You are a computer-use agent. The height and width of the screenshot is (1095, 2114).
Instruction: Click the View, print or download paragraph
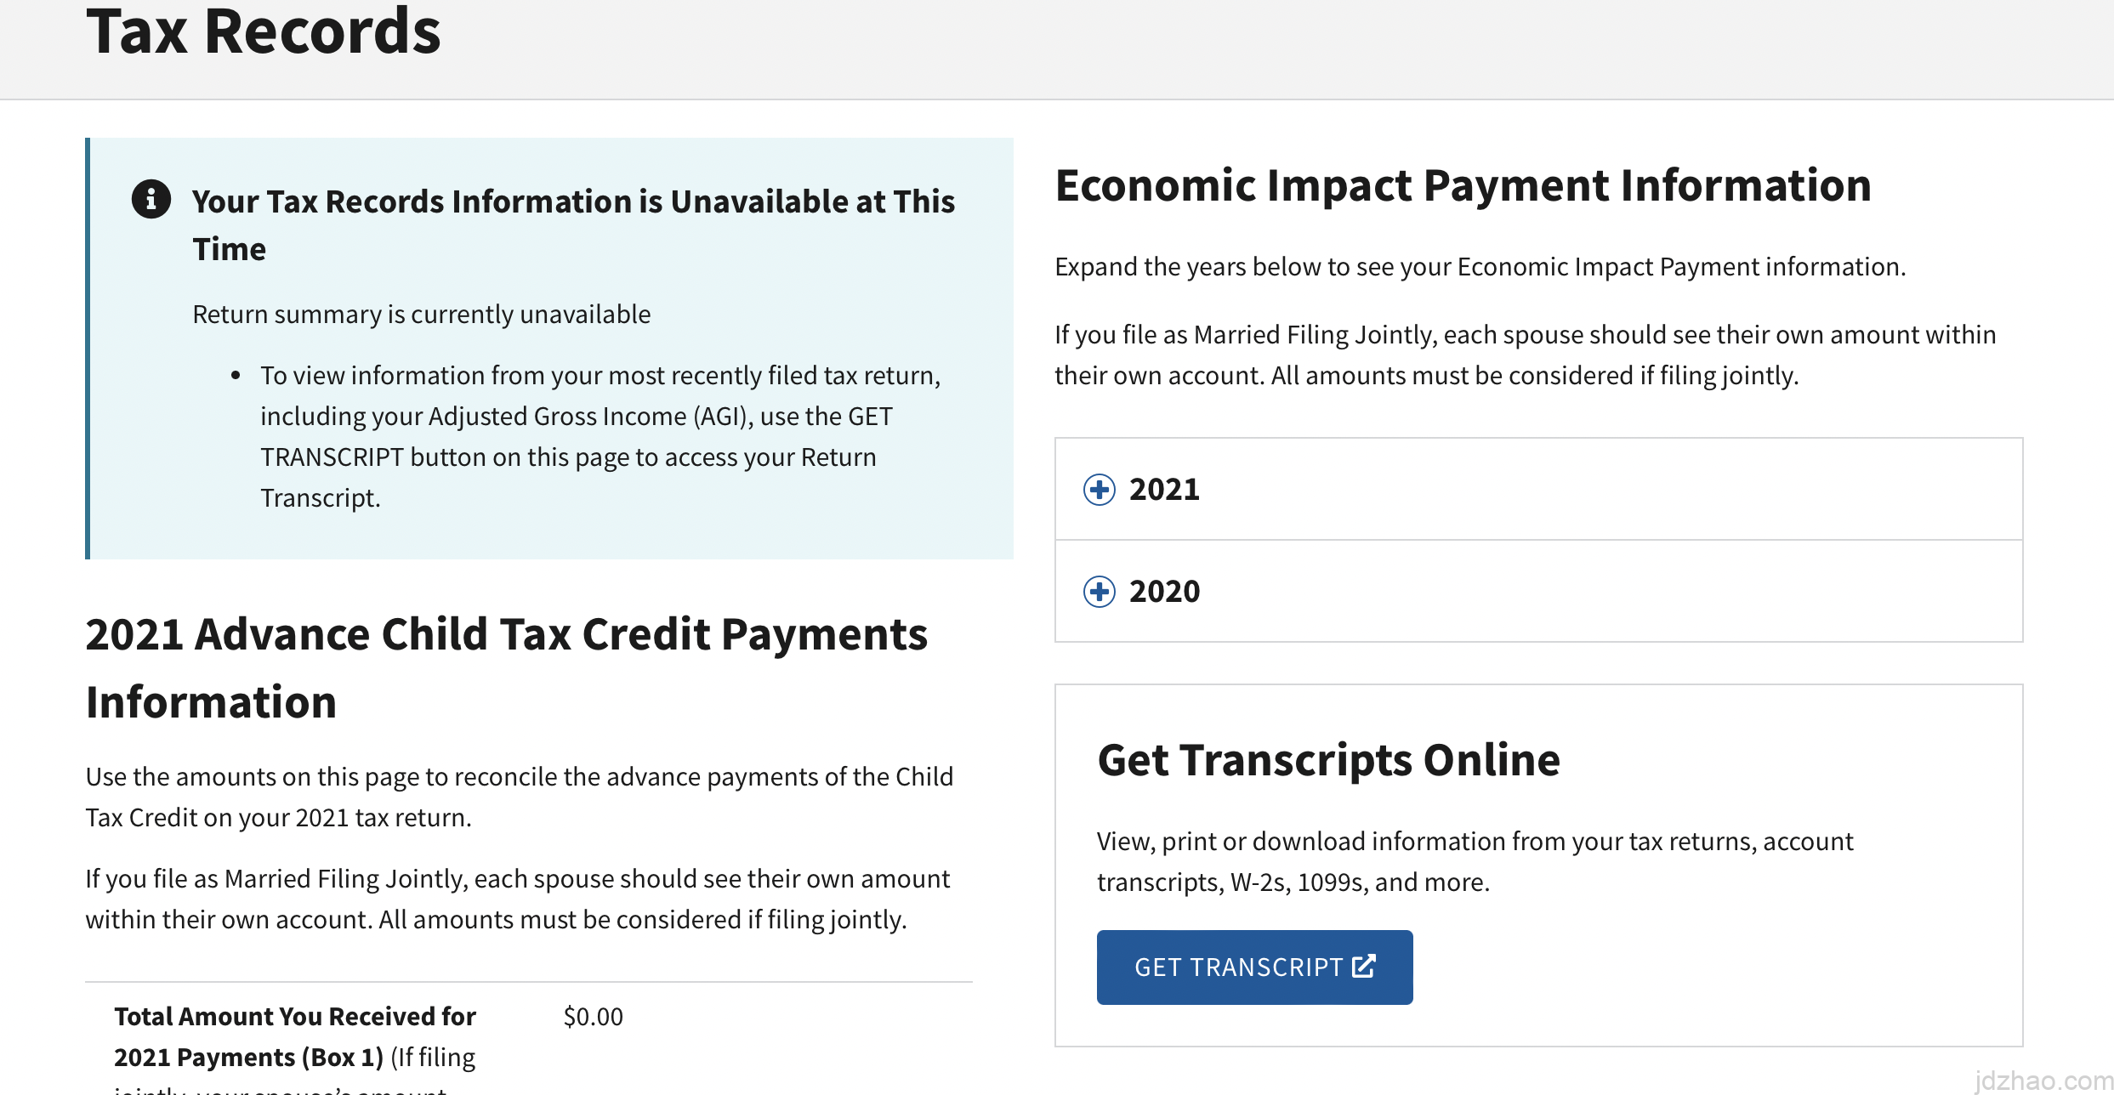tap(1475, 862)
